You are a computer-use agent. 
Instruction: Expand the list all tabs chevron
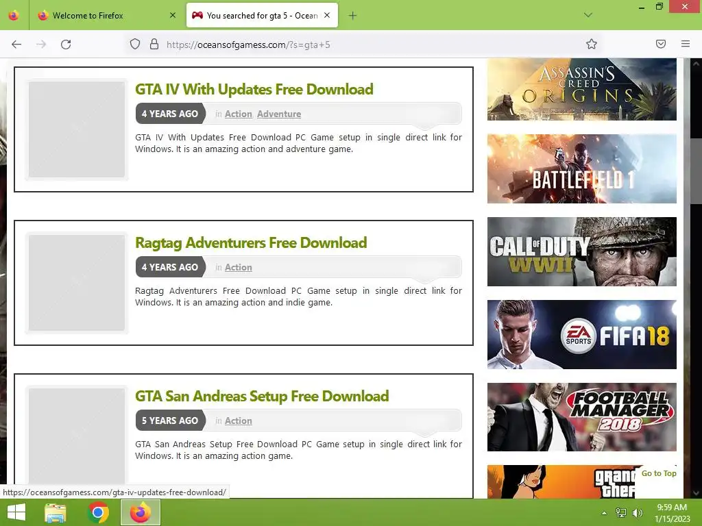588,15
